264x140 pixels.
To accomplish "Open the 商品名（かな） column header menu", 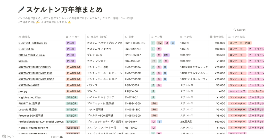I will (x=104, y=37).
